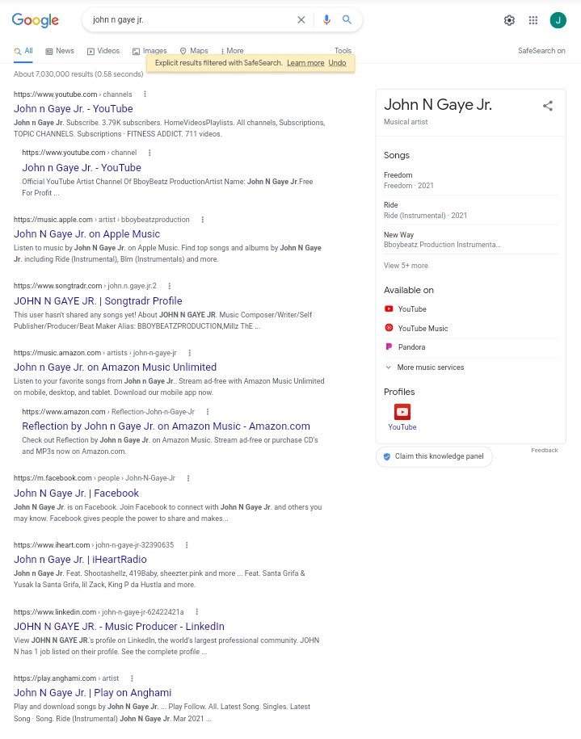The width and height of the screenshot is (581, 739).
Task: Expand View 5+ more songs
Action: coord(406,266)
